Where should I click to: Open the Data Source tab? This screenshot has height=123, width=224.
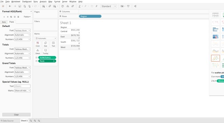tap(7, 121)
